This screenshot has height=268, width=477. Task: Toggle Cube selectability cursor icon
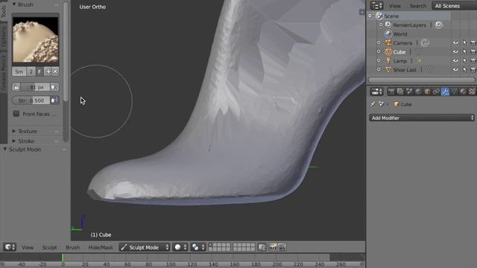464,51
